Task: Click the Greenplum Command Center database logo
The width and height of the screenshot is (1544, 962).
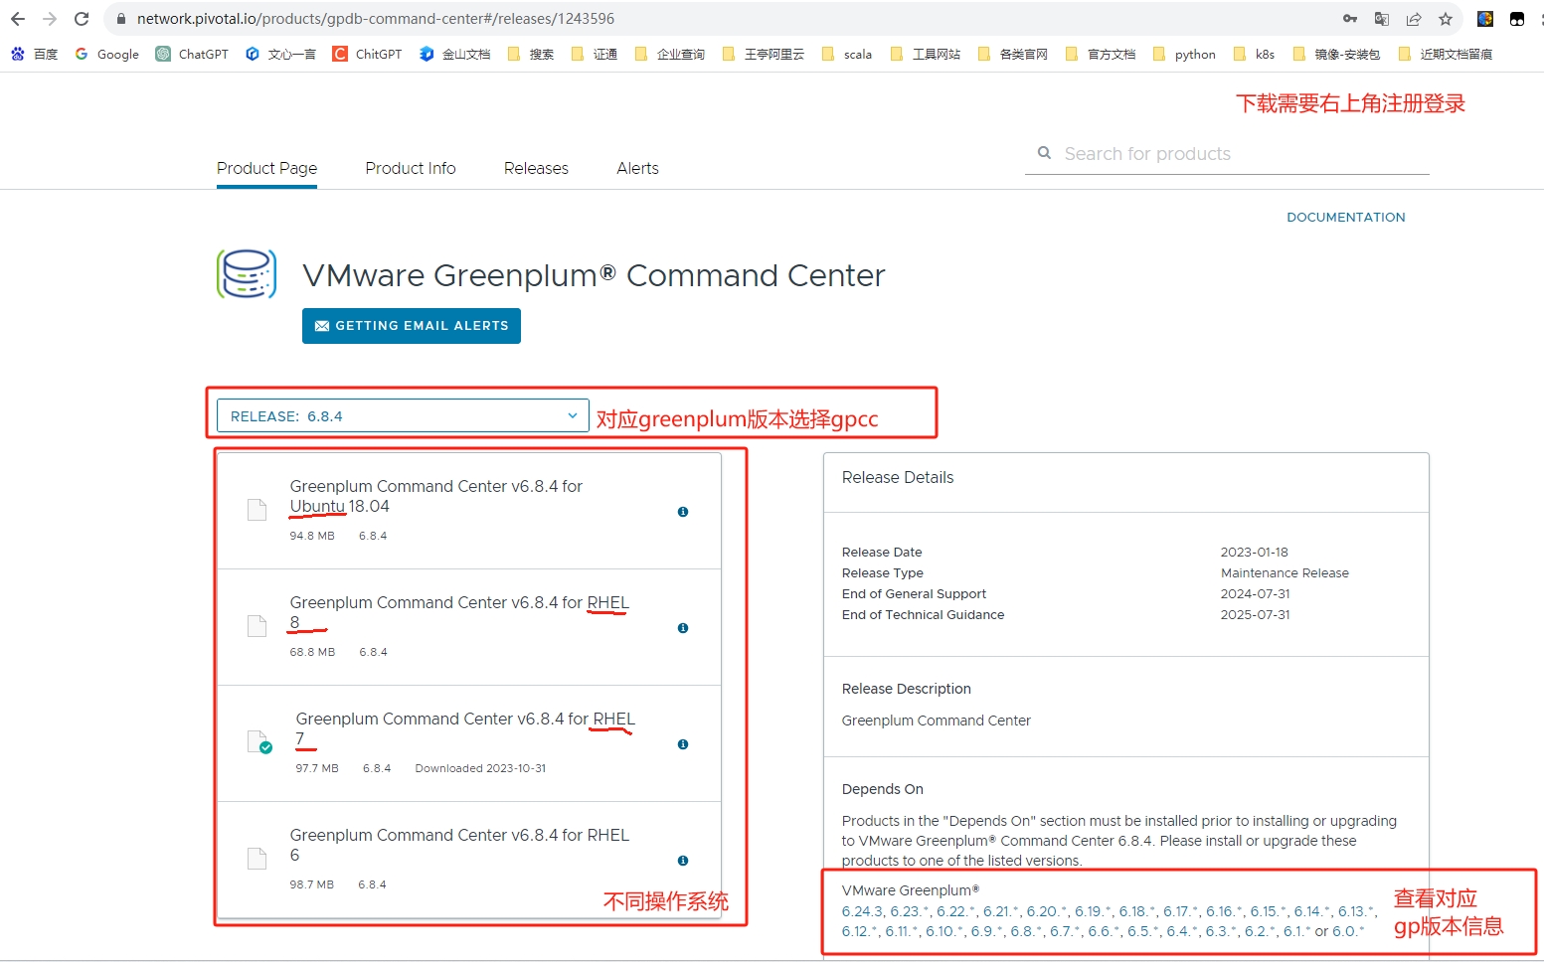Action: point(246,274)
